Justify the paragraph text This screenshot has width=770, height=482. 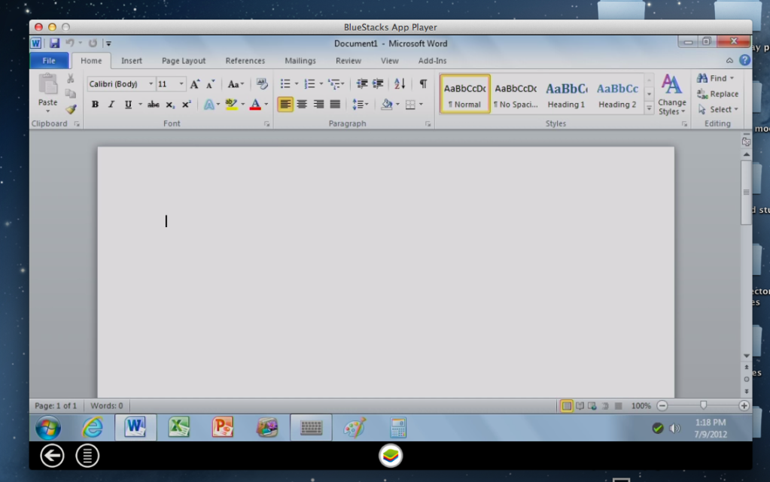coord(336,105)
